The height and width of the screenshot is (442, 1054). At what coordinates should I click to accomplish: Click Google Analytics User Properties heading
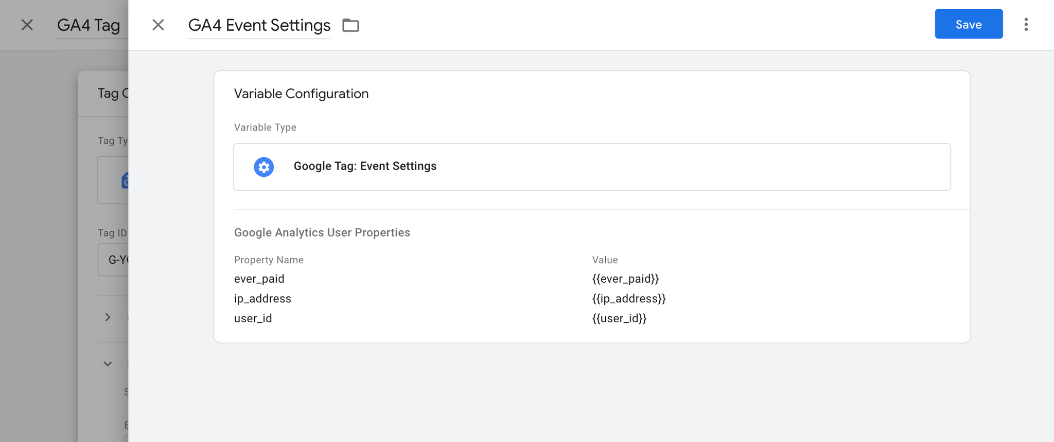click(322, 232)
